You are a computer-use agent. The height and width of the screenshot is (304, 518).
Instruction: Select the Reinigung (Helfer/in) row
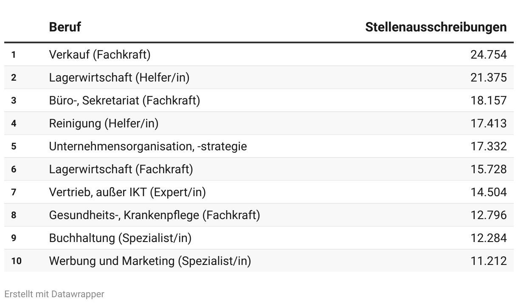104,123
